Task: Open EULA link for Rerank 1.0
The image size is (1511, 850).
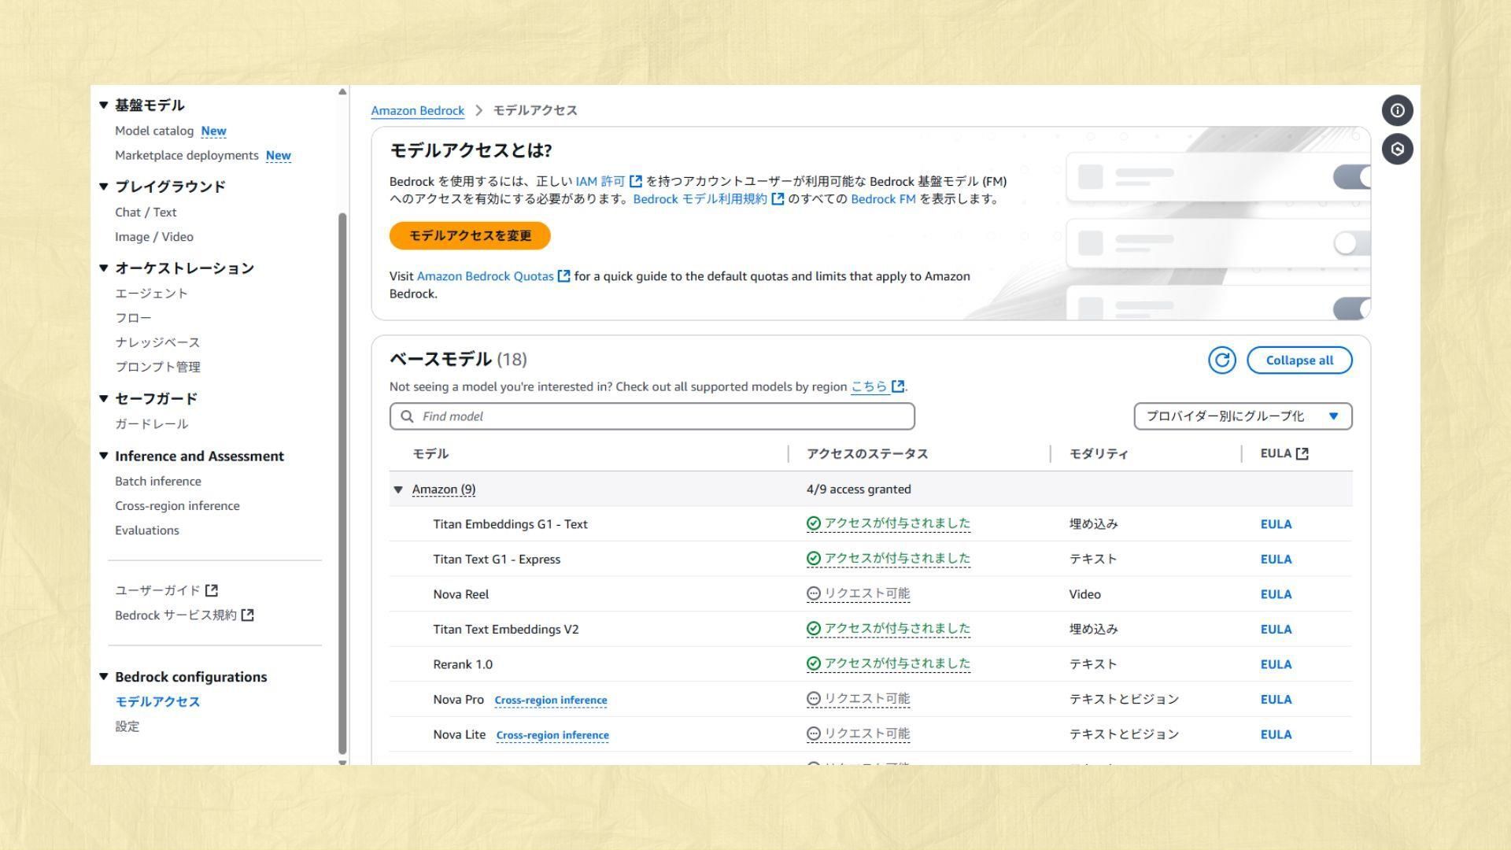Action: click(1276, 664)
